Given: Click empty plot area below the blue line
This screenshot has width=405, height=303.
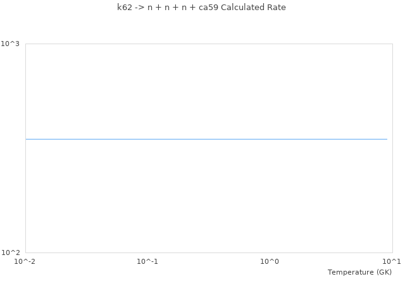Looking at the screenshot, I should [206, 196].
